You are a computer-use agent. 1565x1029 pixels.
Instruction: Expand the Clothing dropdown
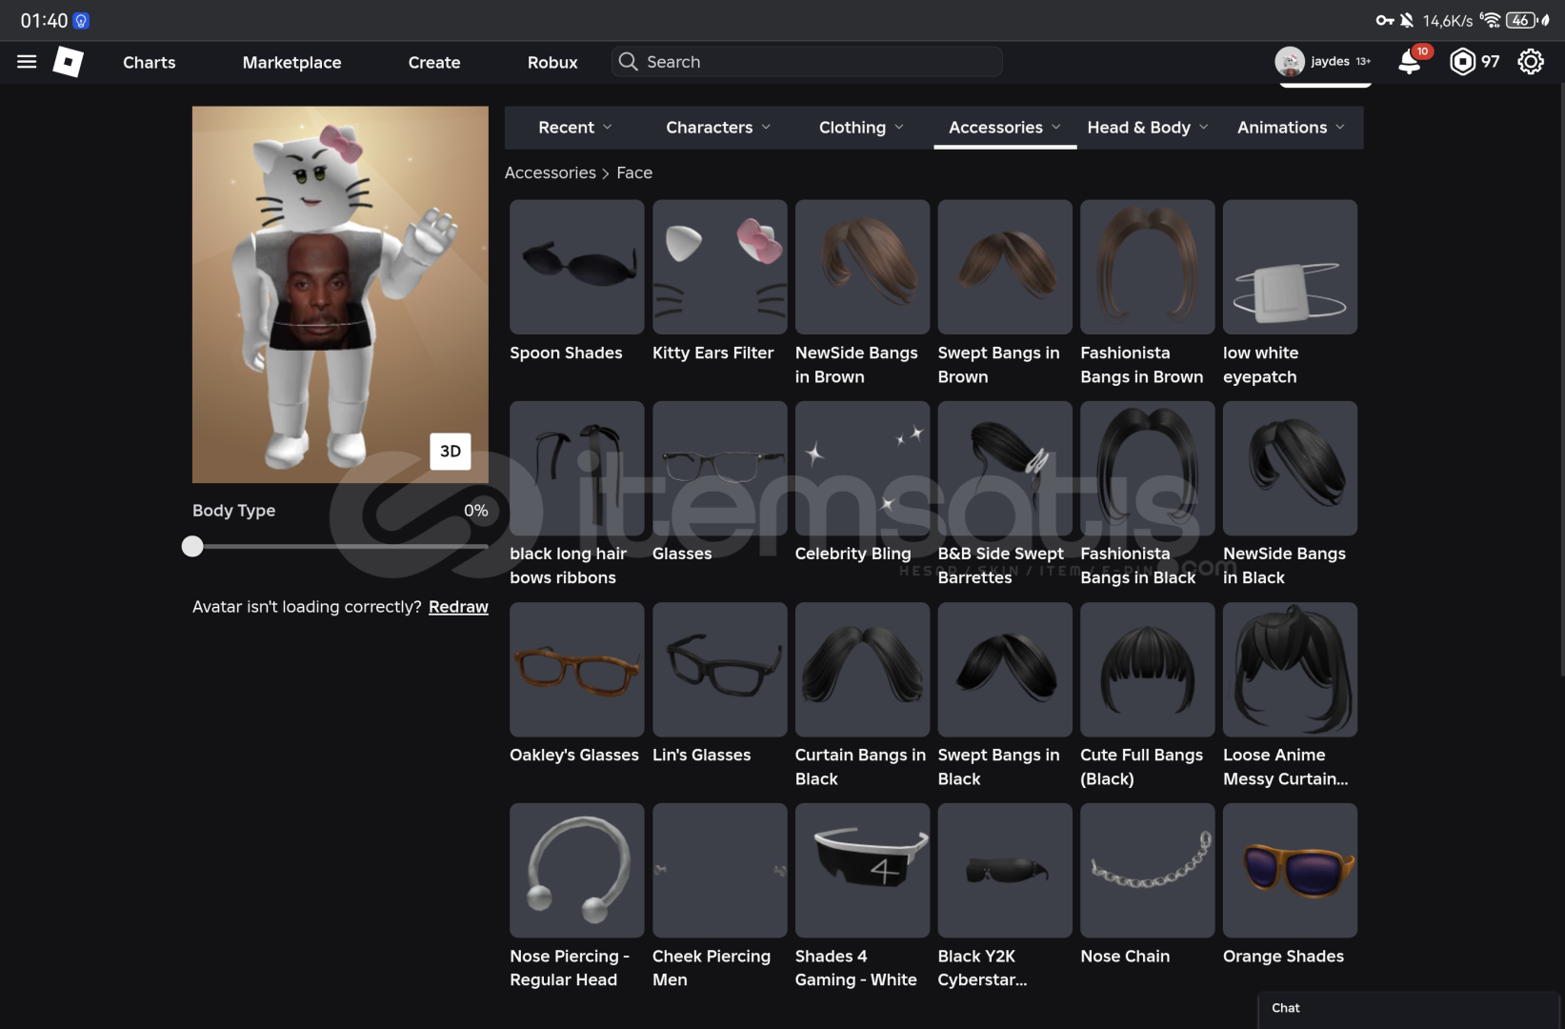click(x=861, y=128)
